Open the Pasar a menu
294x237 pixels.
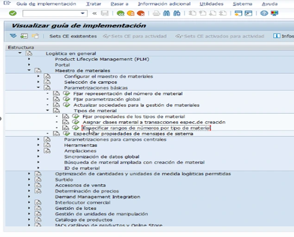pos(119,4)
